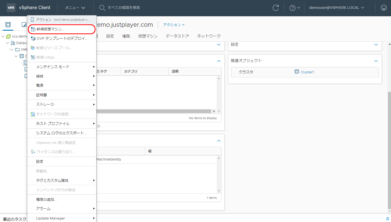
Task: Click the vSphere Client VM logo
Action: point(11,7)
